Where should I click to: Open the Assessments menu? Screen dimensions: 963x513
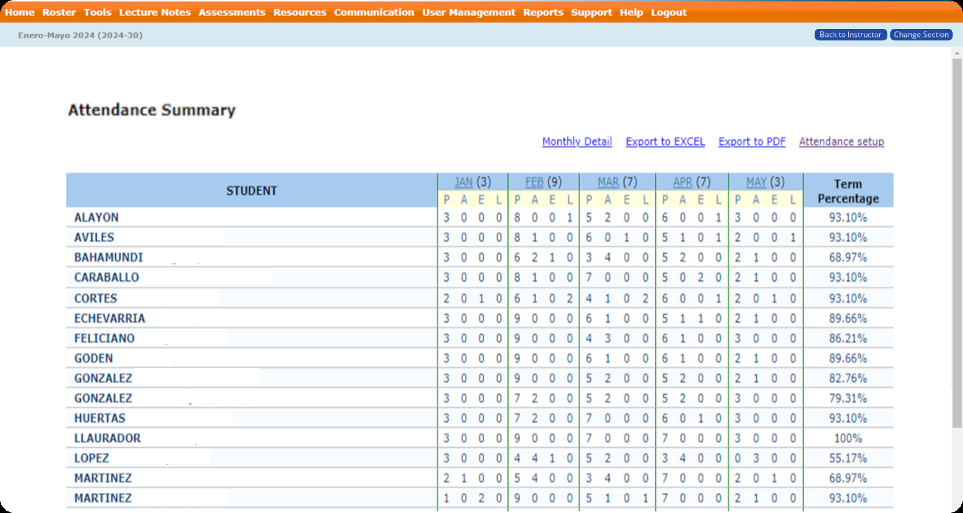coord(232,12)
